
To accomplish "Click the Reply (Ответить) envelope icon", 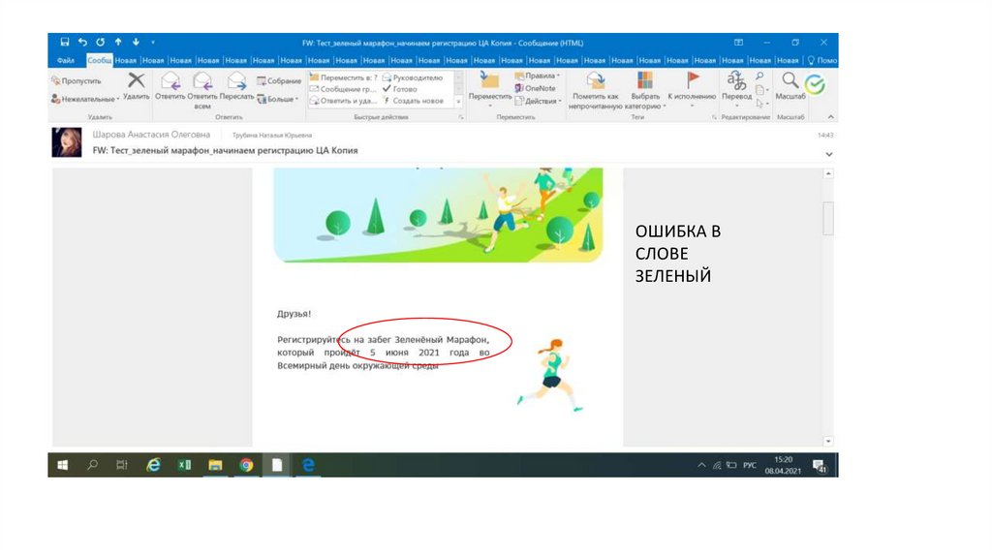I will pos(170,84).
